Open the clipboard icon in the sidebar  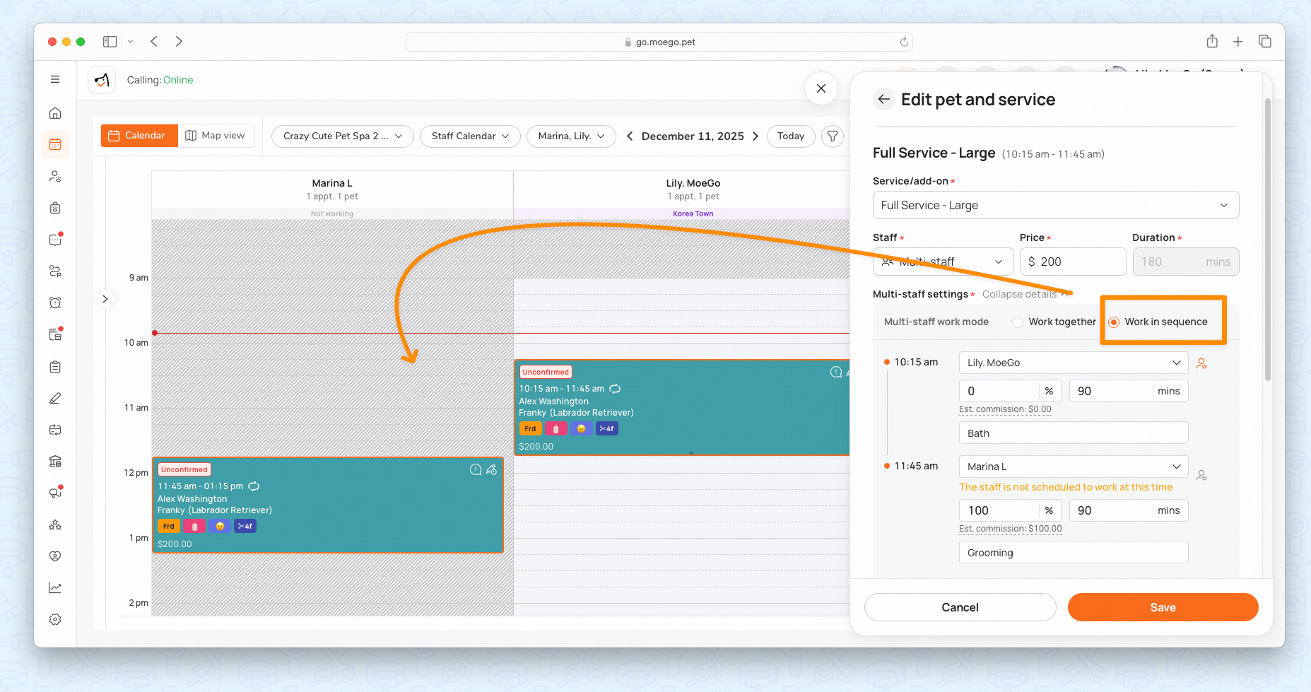tap(55, 367)
